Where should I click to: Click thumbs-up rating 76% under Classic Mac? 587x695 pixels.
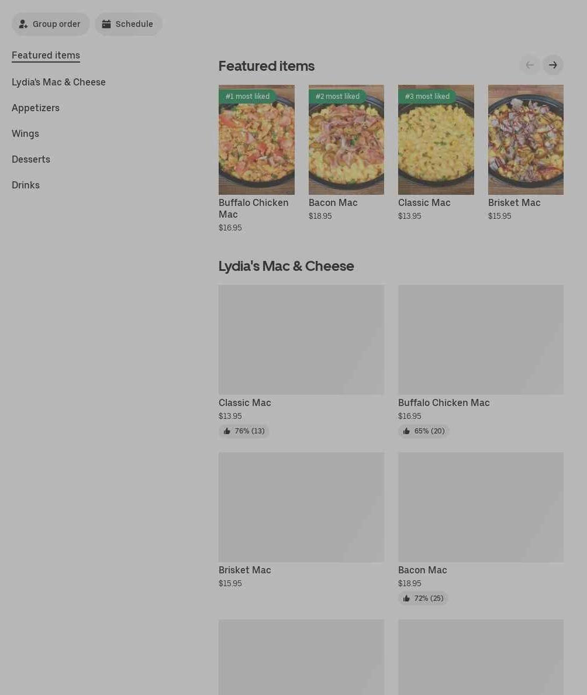(244, 431)
